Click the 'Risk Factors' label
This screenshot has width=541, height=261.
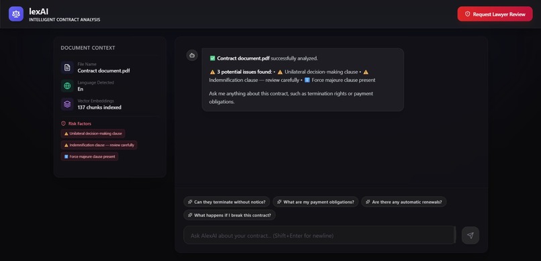pyautogui.click(x=80, y=123)
